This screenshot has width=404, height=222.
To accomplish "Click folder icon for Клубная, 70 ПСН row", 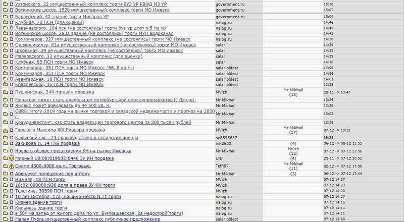I will pos(5,22).
